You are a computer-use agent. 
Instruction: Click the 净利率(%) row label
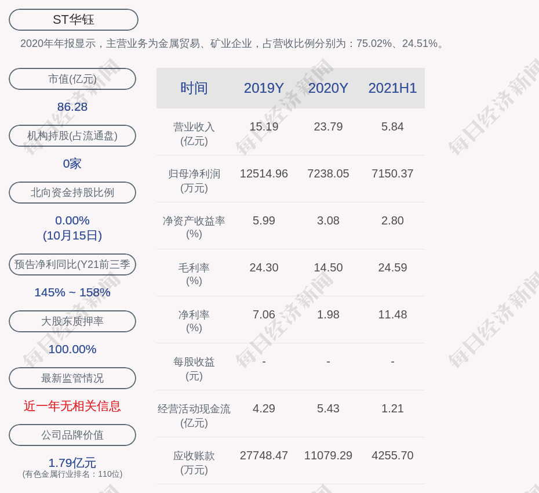(x=194, y=321)
